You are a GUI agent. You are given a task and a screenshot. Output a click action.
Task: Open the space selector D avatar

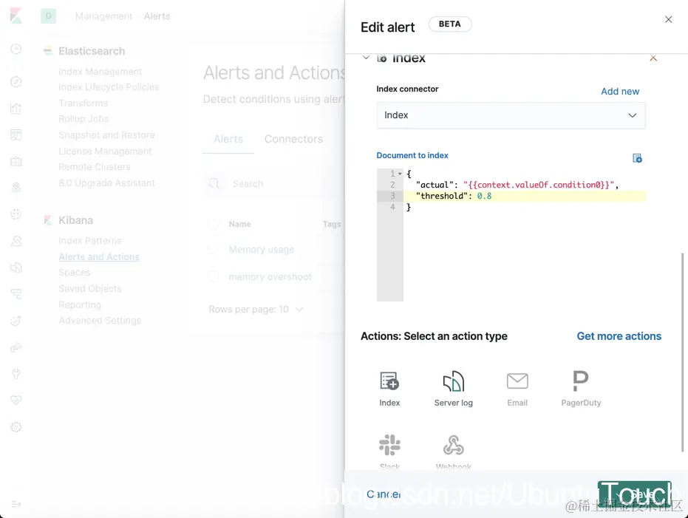pyautogui.click(x=48, y=16)
